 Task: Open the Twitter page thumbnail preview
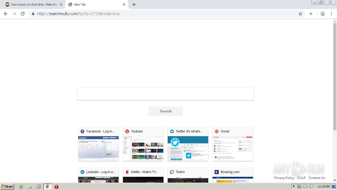coord(188,148)
